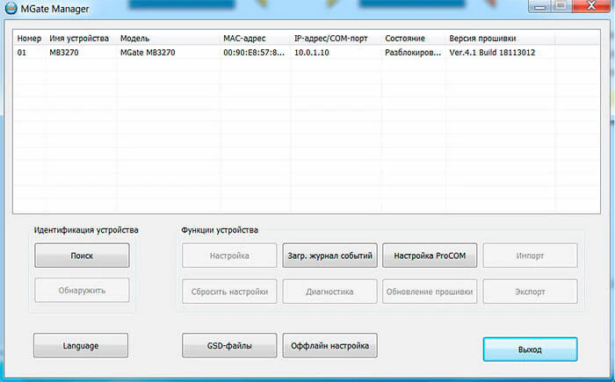Open the Language selection button

click(81, 345)
